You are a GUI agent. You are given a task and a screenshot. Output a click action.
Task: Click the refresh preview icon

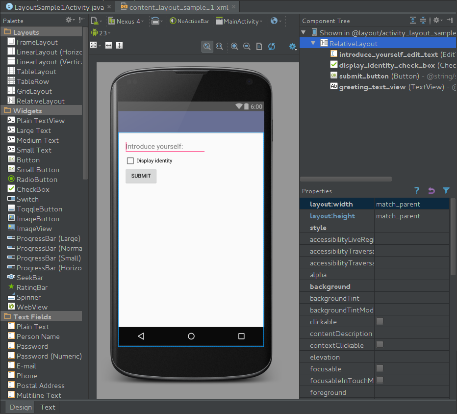click(x=272, y=47)
